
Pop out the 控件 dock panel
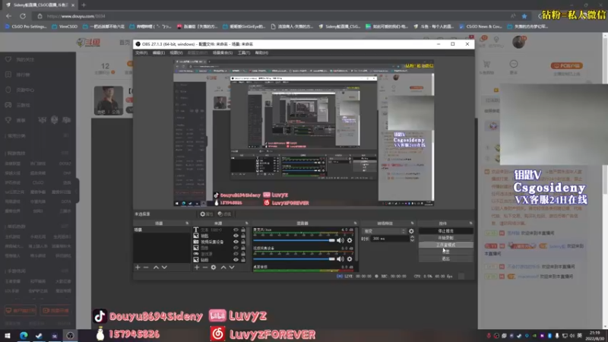coord(470,223)
